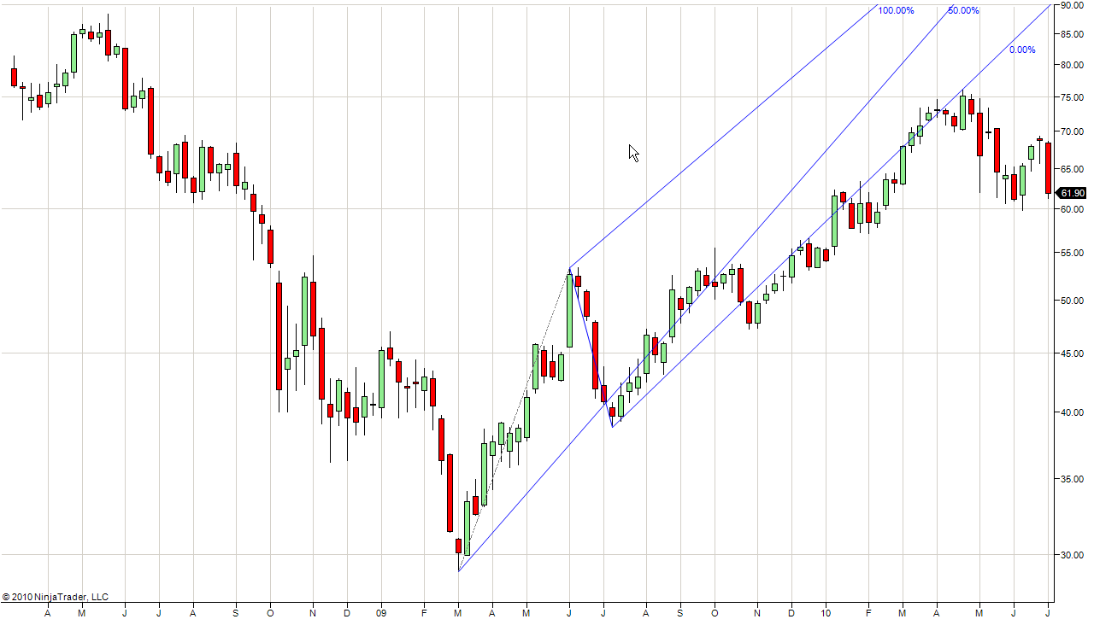Select the 100.00% pitchfork level label
Image resolution: width=1094 pixels, height=625 pixels.
(x=896, y=10)
